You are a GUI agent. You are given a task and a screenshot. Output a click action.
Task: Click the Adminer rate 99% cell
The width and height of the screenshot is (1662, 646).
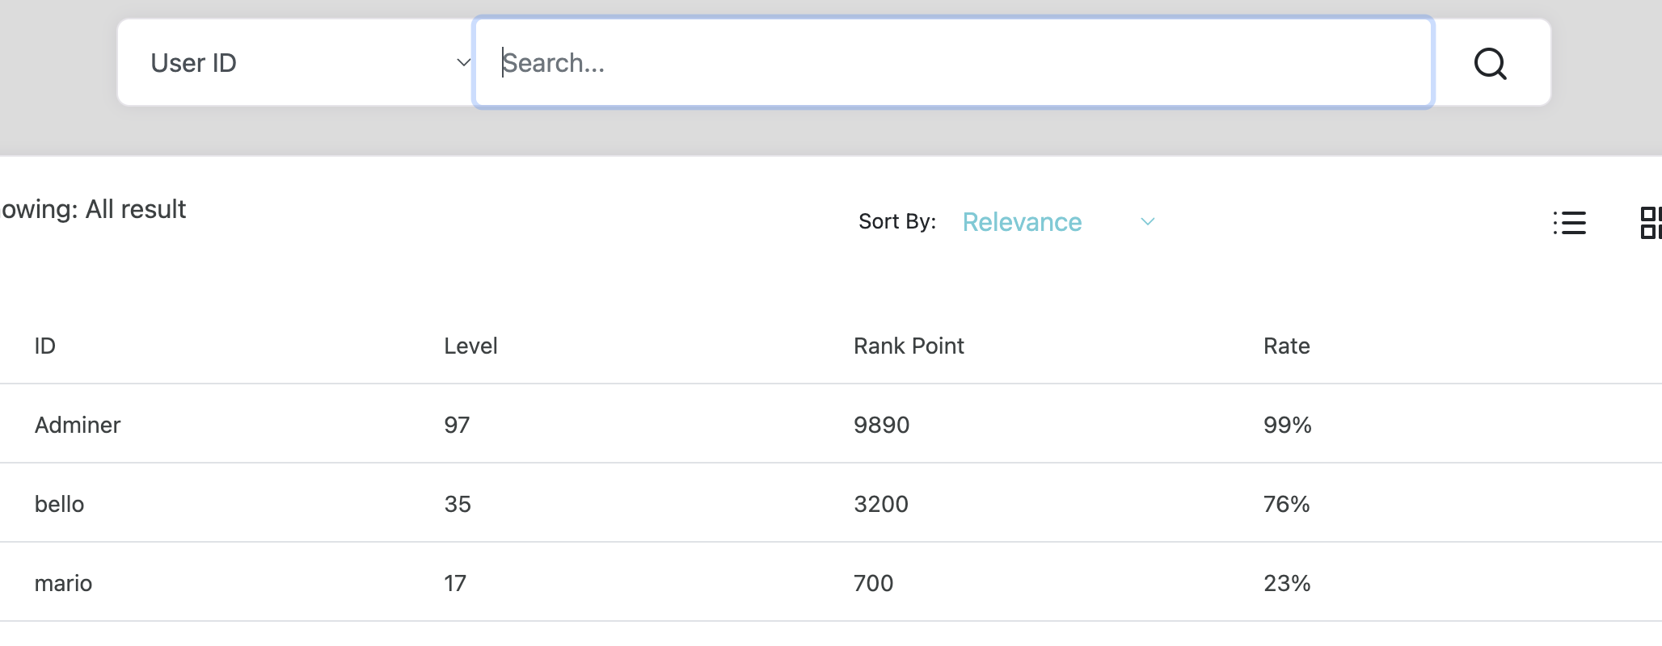point(1287,425)
